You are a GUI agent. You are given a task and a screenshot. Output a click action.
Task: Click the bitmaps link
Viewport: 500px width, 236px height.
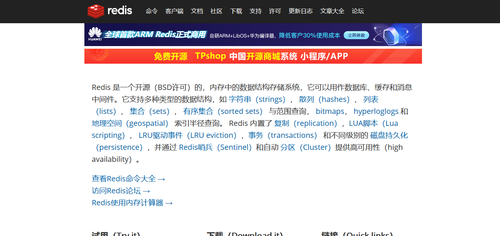[x=330, y=111]
